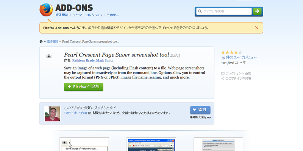Open the 拡張機能 menu in header

coord(62,15)
